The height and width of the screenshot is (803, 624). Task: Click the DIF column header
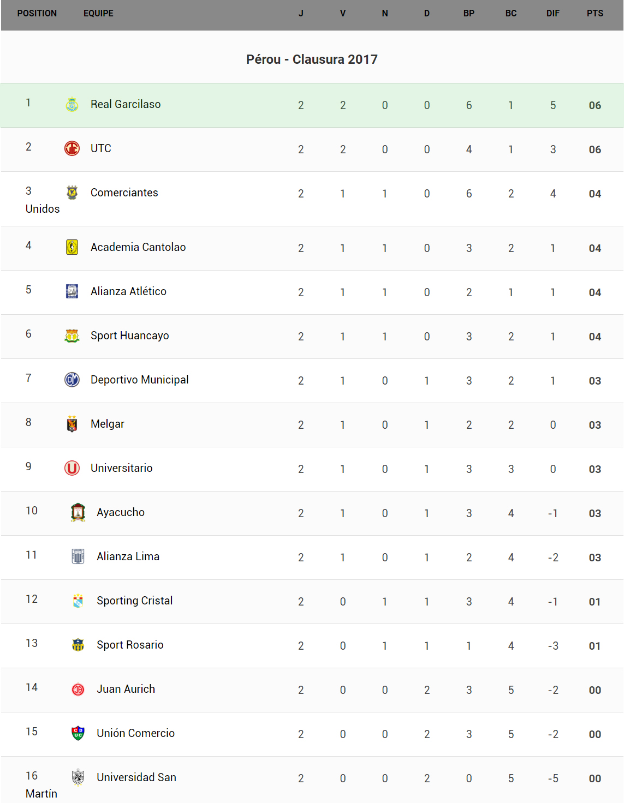point(552,13)
